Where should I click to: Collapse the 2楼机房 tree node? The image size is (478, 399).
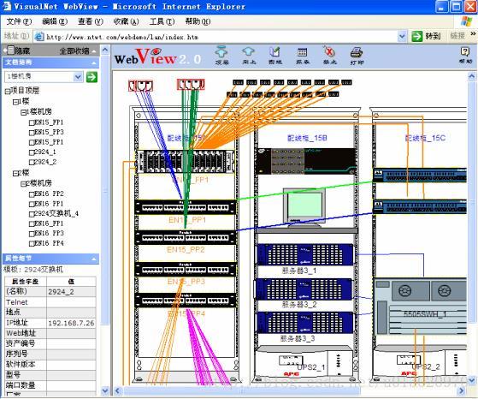(23, 184)
